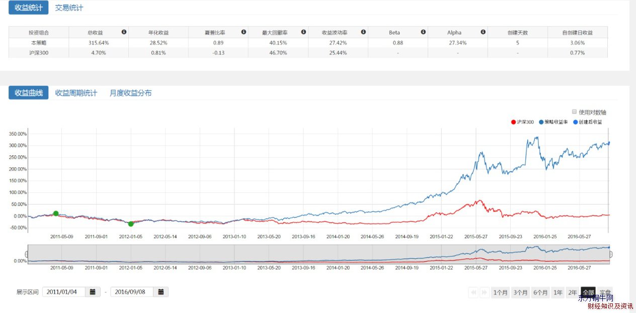
Task: Switch to the 月度收益分布 tab
Action: click(130, 93)
